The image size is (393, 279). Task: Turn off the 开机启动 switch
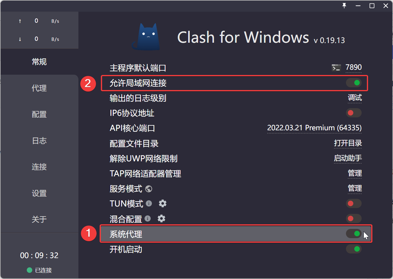pyautogui.click(x=353, y=249)
